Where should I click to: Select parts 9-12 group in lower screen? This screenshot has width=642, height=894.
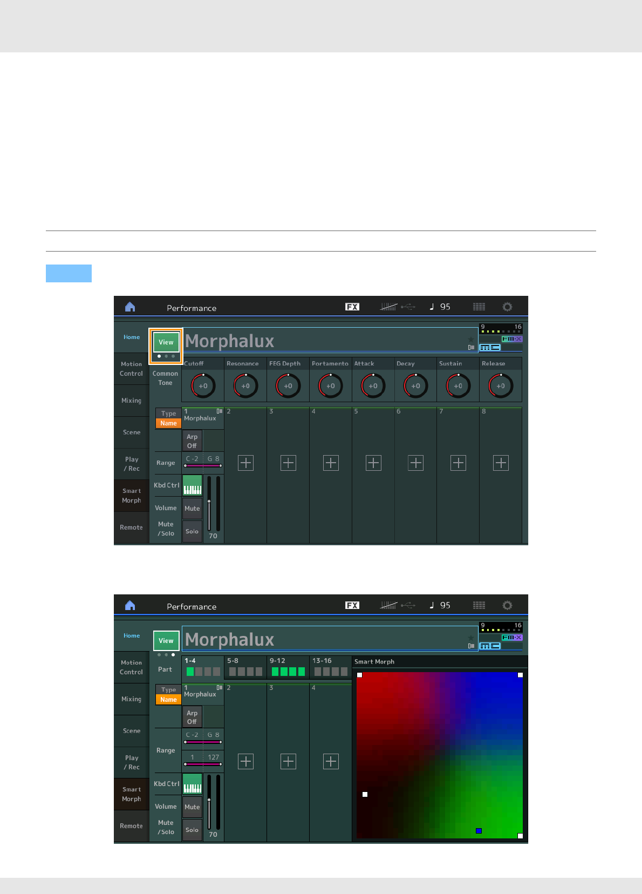click(x=288, y=667)
